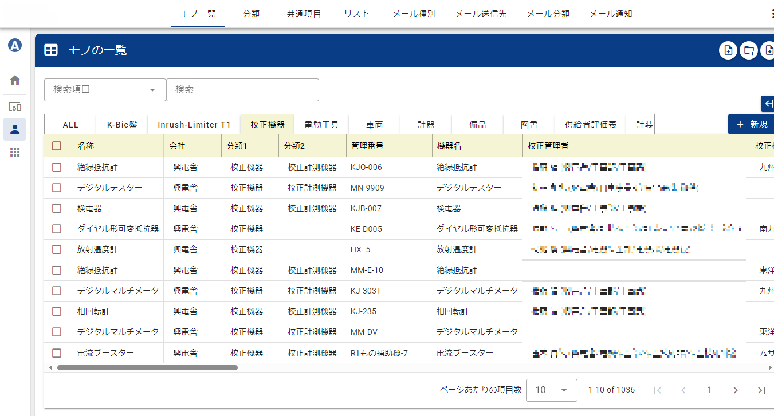Viewport: 774px width, 416px height.
Task: Check the row with 管理番号 MM-DV
Action: 57,332
